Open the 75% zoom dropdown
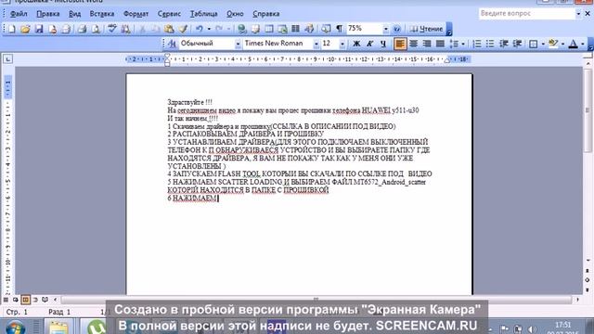The width and height of the screenshot is (594, 334). coord(386,29)
